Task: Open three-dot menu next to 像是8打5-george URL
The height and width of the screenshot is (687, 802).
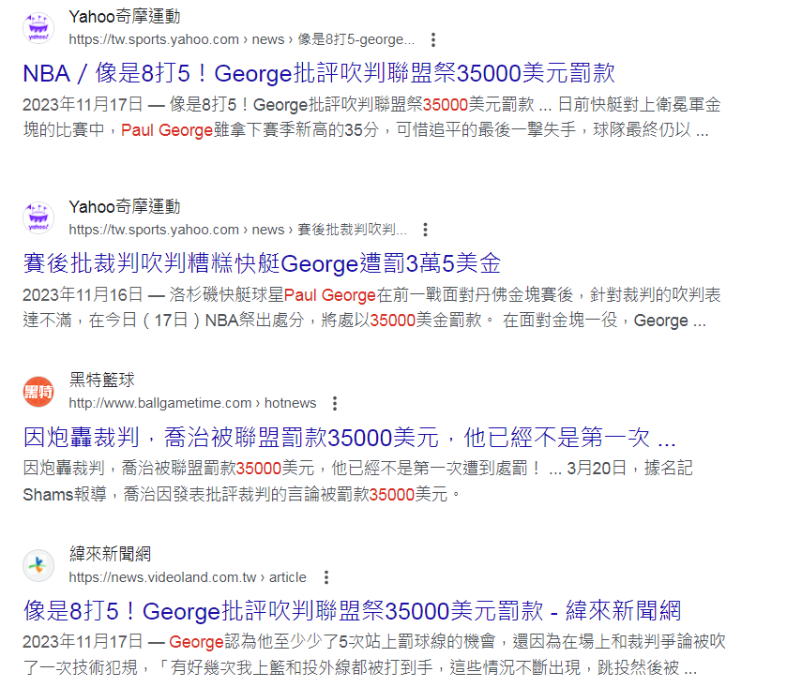Action: pos(432,40)
